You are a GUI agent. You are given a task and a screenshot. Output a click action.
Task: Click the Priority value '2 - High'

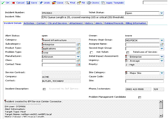pos(144,65)
